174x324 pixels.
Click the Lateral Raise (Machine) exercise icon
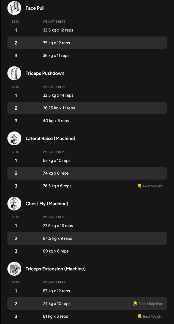point(14,138)
